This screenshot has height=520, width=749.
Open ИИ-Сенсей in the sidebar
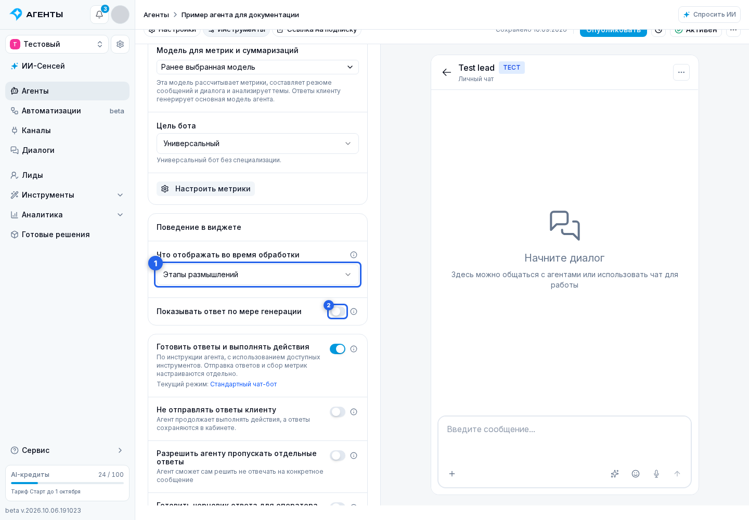[67, 66]
